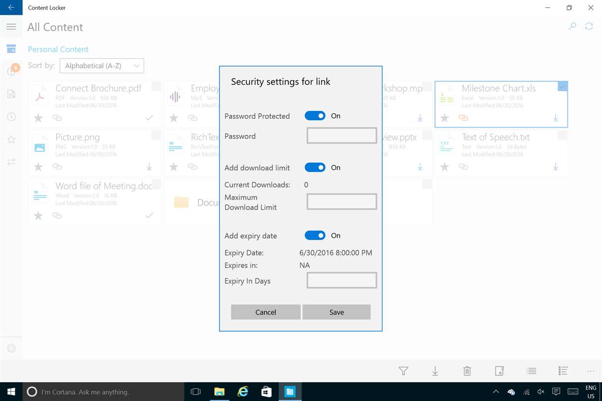Download the Picture.png file
The height and width of the screenshot is (401, 602).
(149, 167)
